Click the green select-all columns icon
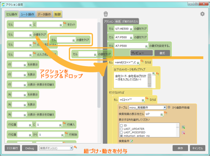 (183, 127)
